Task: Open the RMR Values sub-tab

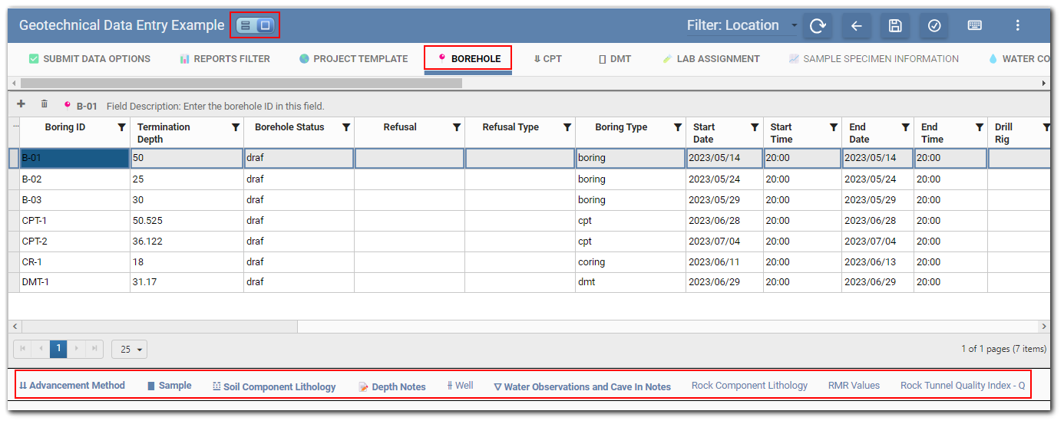Action: point(854,386)
